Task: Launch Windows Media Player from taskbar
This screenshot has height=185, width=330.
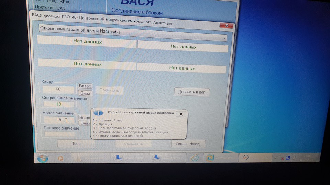Action: (60, 158)
